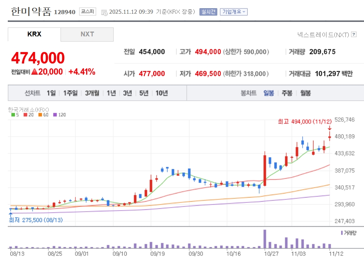Screen dimensions: 364x264
Task: Switch candle chart to 주봉
Action: (x=287, y=93)
